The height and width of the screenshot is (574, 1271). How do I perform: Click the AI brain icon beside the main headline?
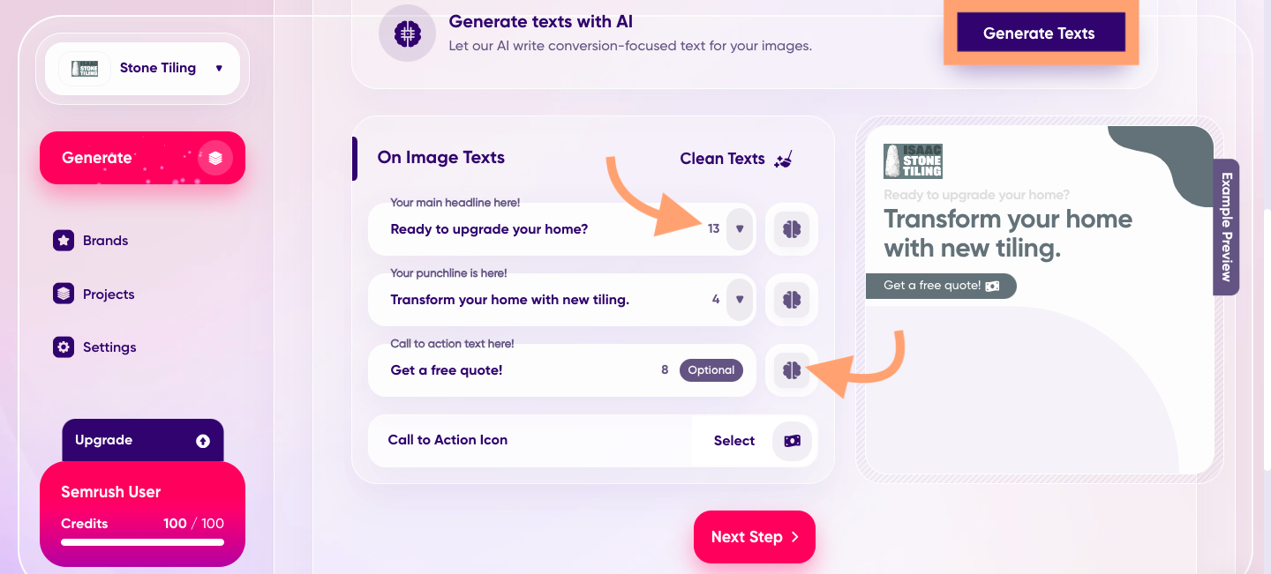(x=791, y=228)
